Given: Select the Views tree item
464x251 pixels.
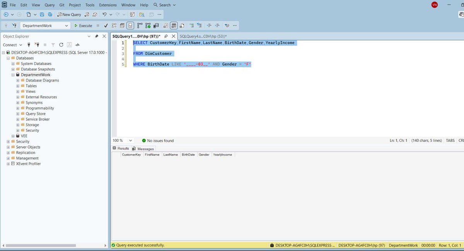Looking at the screenshot, I should click(31, 92).
